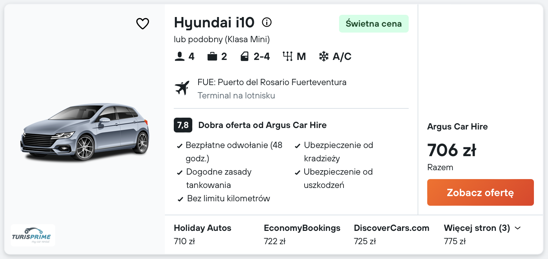Screen dimensions: 548x259
Task: Click the Dobra oferta od Argus Car Hire text
Action: point(262,125)
